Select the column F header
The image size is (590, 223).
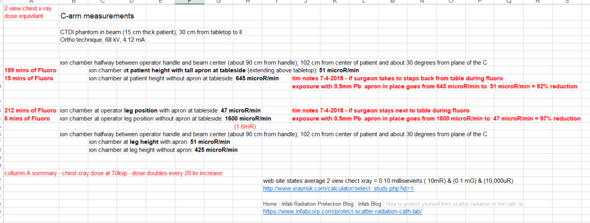(190, 2)
